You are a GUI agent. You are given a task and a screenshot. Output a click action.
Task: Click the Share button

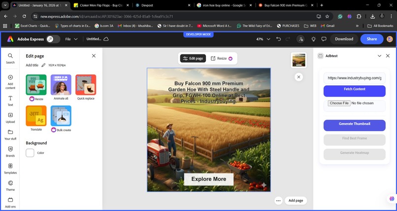372,39
